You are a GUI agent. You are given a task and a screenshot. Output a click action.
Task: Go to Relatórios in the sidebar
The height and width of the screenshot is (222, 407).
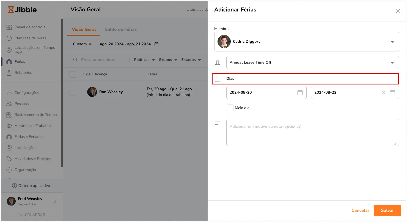pos(23,73)
